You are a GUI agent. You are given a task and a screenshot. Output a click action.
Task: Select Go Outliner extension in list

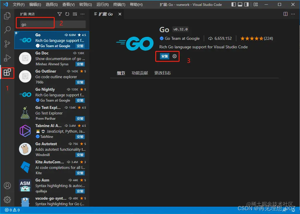pos(52,77)
